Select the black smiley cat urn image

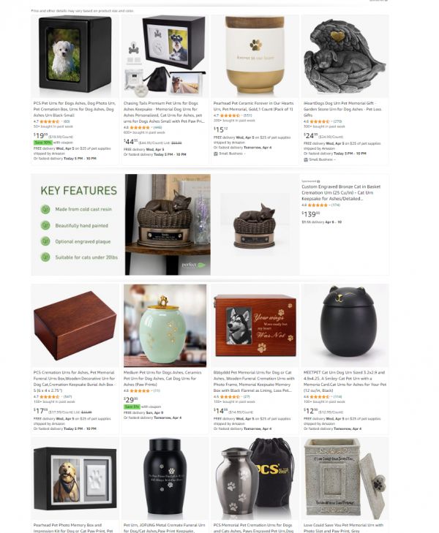[345, 325]
